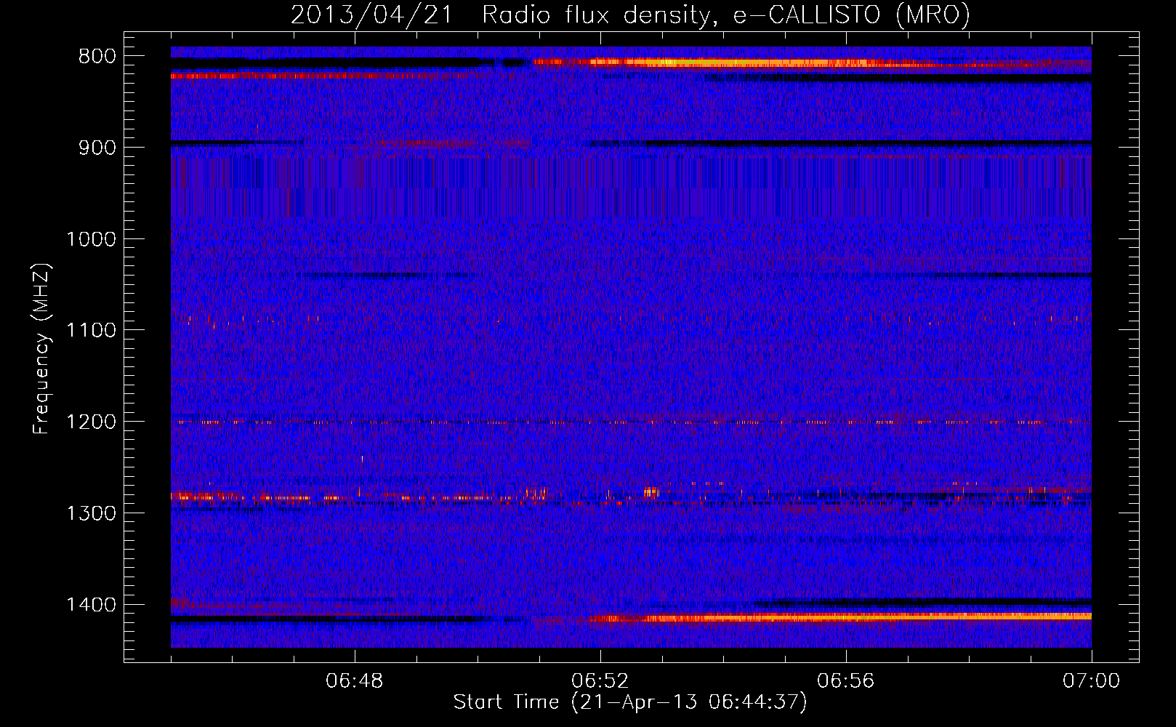Screen dimensions: 1176x727
Task: Click the 'Start Time (21-Apr-13 06:44:37)' label
Action: coord(630,702)
